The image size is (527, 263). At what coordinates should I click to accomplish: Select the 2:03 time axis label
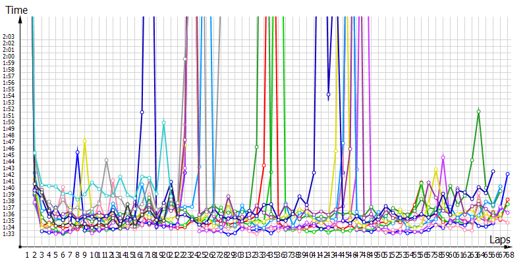pos(9,37)
